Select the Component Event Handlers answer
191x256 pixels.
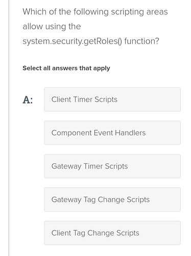112,133
